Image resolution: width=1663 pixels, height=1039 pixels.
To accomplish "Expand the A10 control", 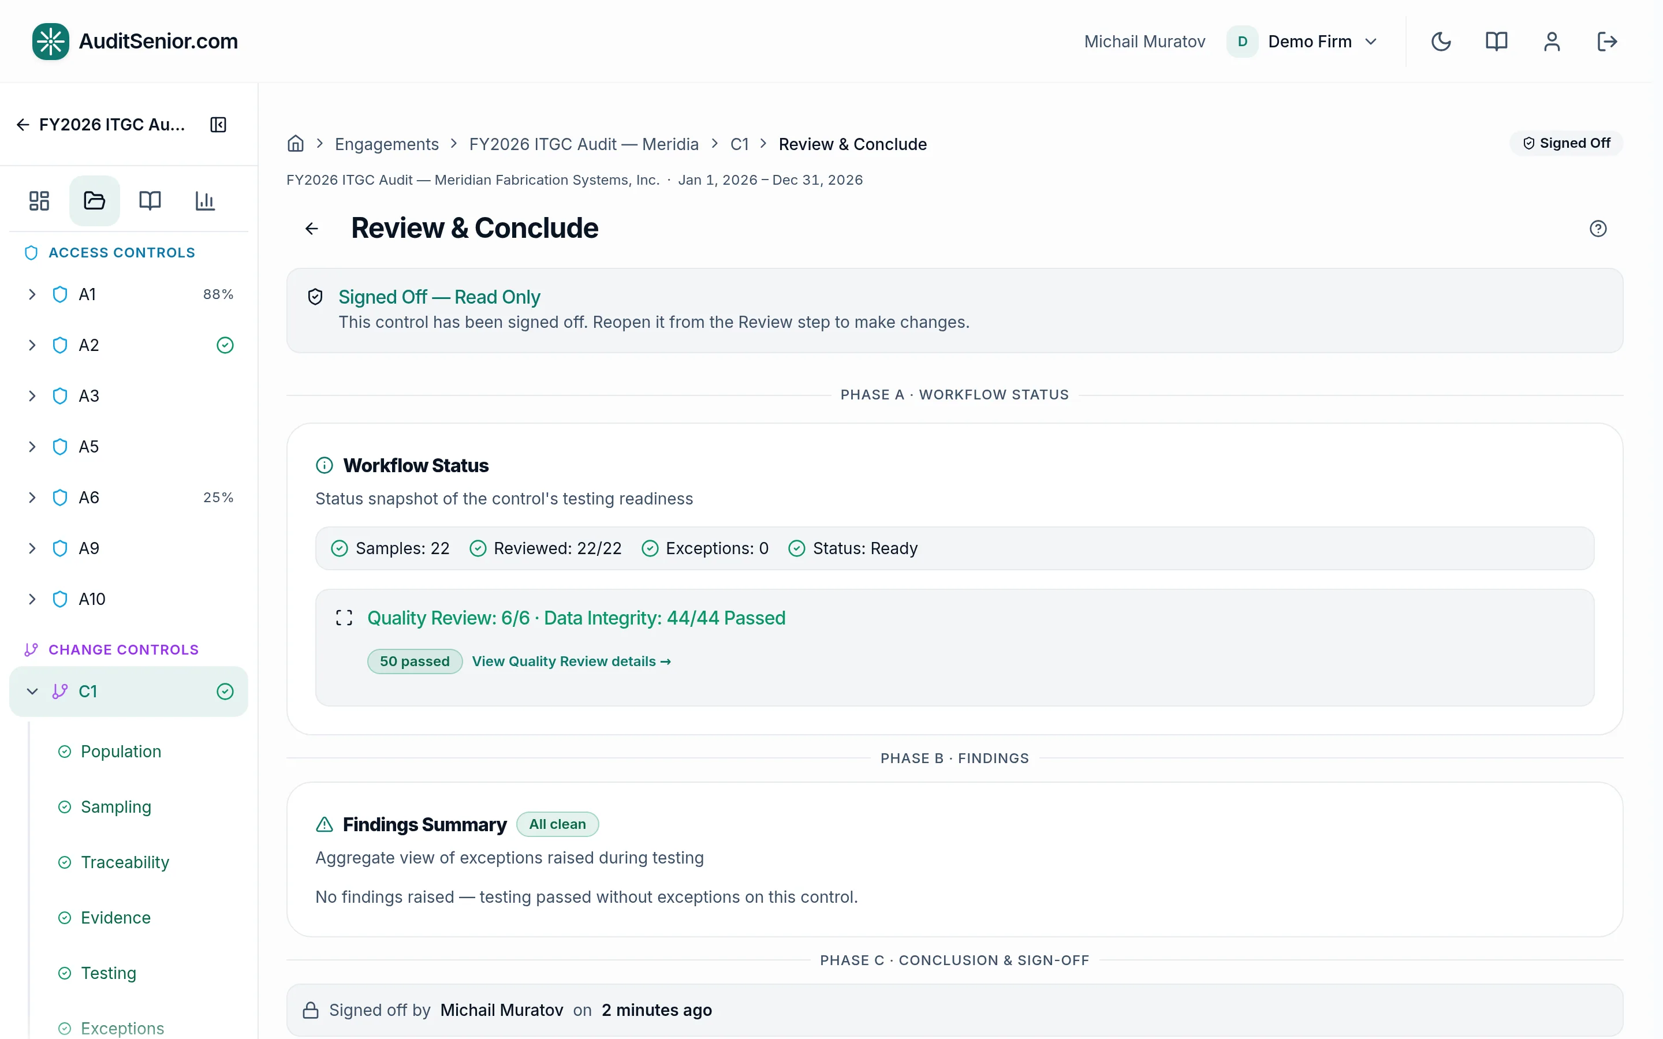I will point(32,599).
